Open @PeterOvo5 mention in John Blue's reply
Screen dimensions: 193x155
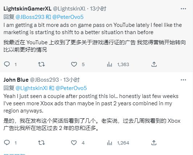pos(71,88)
